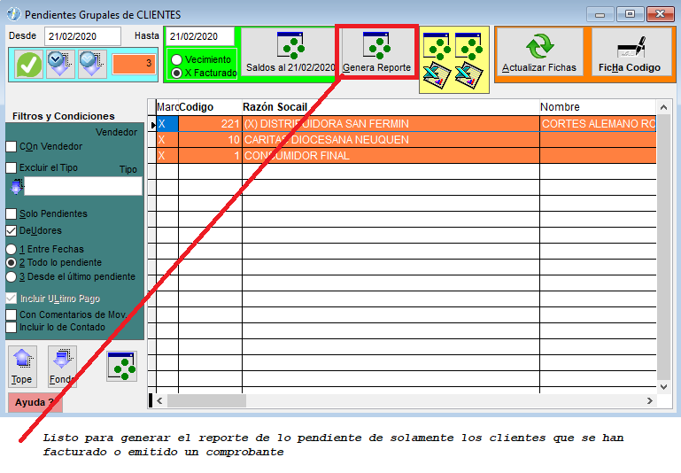681x473 pixels.
Task: Open the first report window icon in yellow panel
Action: 437,45
